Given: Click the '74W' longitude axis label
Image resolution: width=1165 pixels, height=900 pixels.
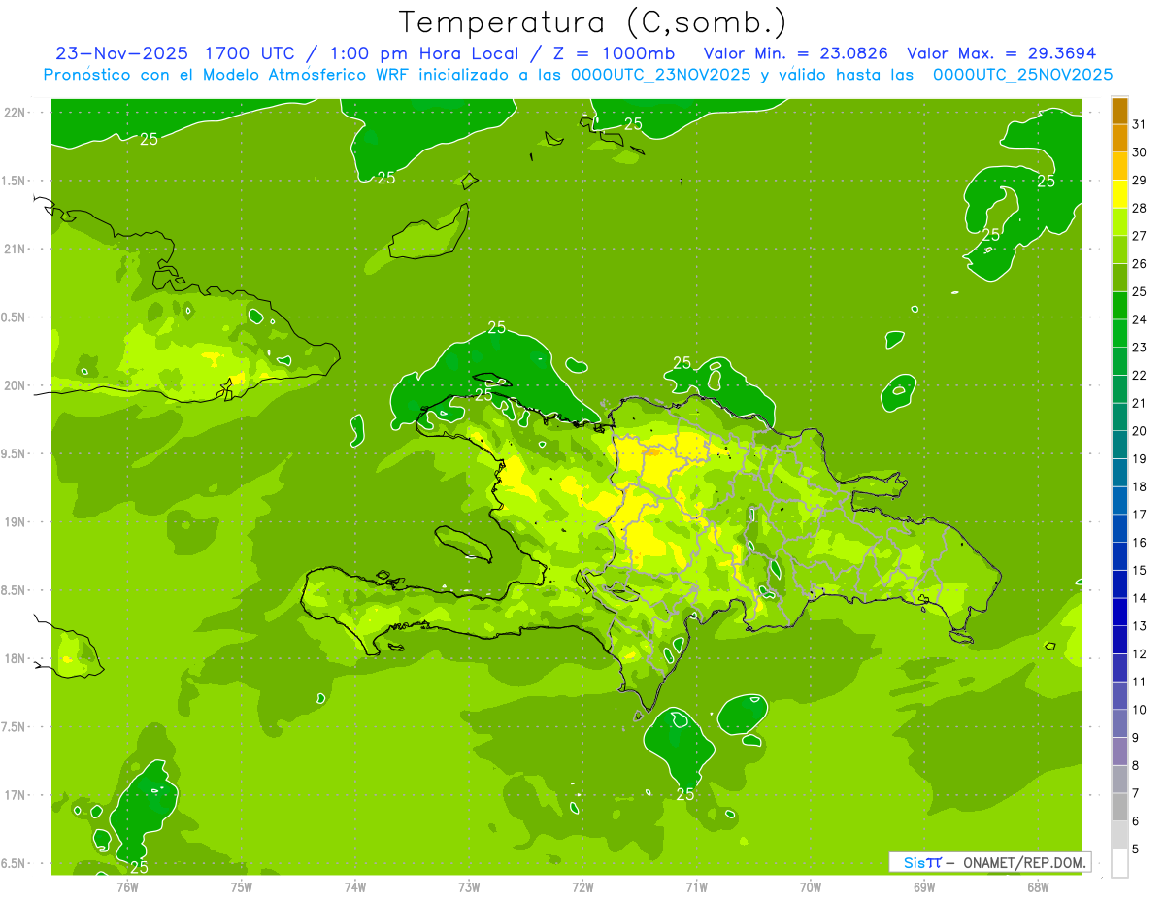Looking at the screenshot, I should pos(355,886).
